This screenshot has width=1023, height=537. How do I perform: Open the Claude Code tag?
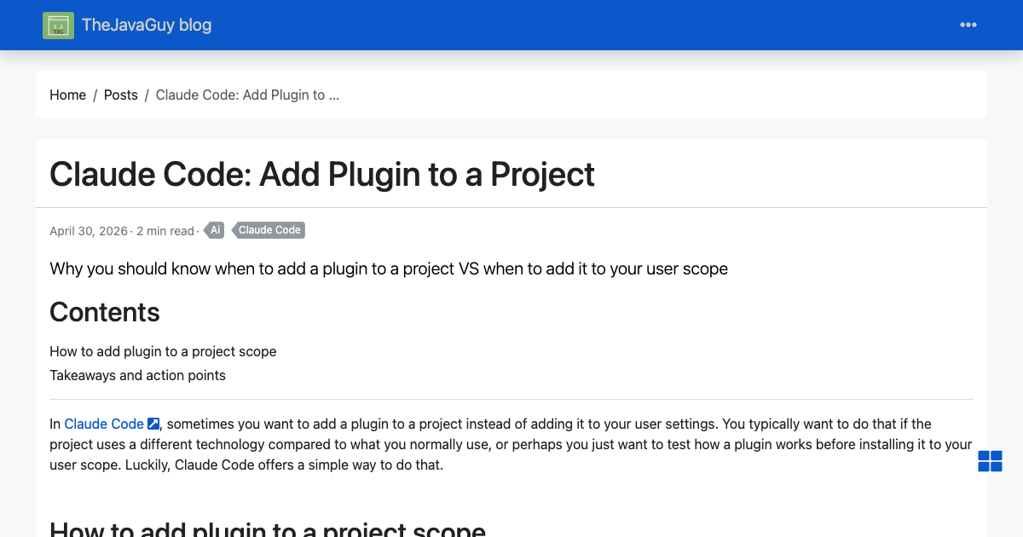268,230
